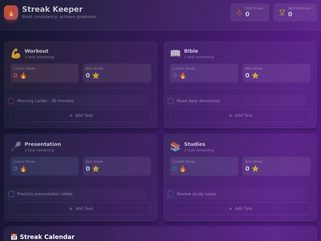Click the Workout Current Streak box
321x241 pixels.
[x=44, y=73]
